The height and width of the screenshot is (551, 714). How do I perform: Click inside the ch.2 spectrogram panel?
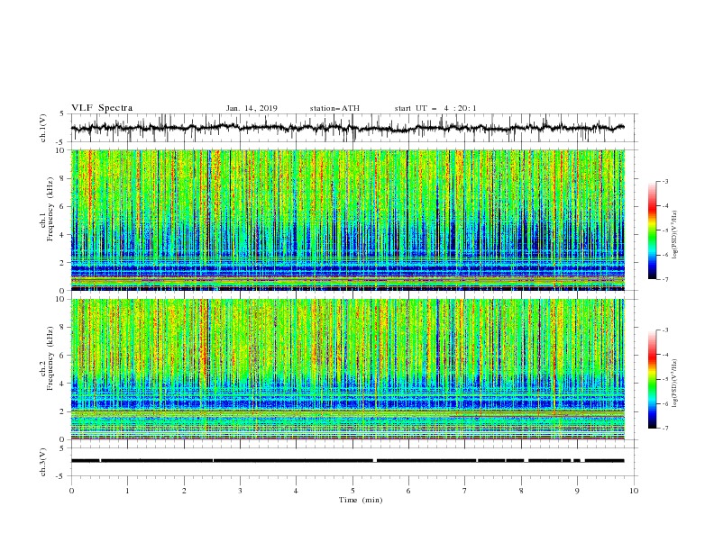(x=348, y=369)
